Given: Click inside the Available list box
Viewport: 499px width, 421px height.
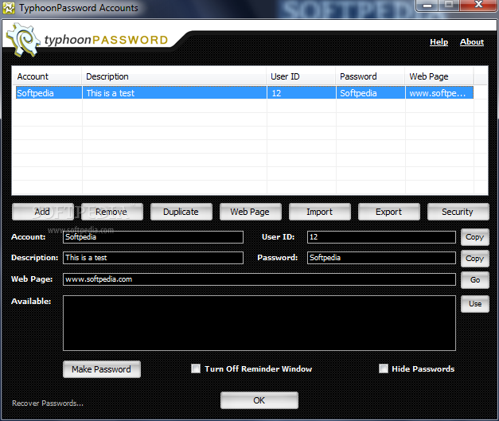Looking at the screenshot, I should 259,323.
